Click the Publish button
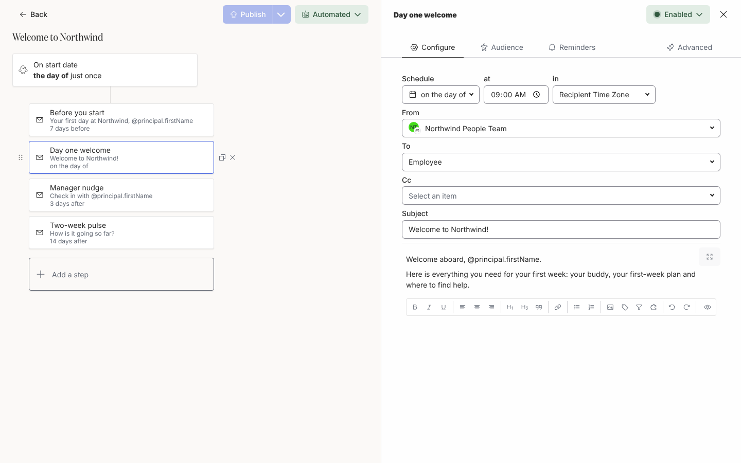 pyautogui.click(x=248, y=14)
